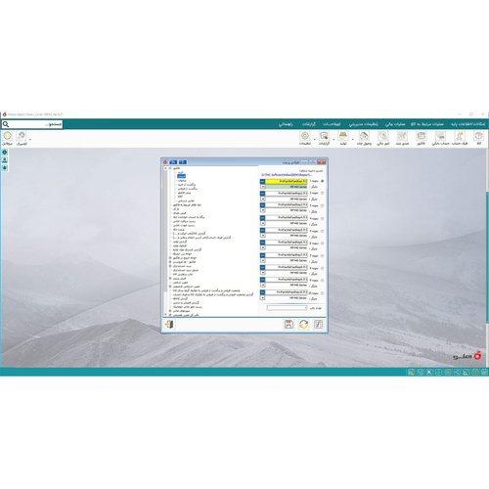Select the نمونه 7 radio button
489x489 pixels.
[x=323, y=255]
